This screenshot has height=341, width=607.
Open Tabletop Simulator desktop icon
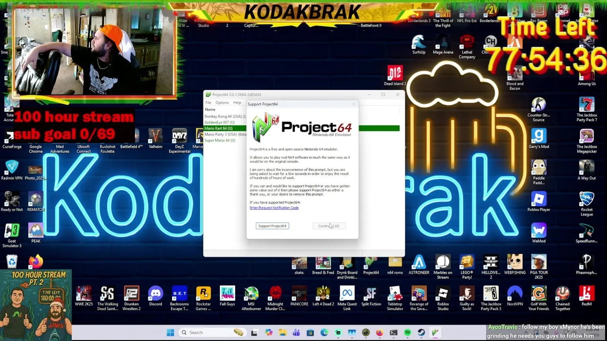tap(395, 299)
